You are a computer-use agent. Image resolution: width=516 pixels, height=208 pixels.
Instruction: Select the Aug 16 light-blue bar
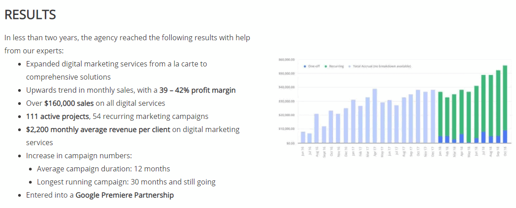[x=317, y=128]
